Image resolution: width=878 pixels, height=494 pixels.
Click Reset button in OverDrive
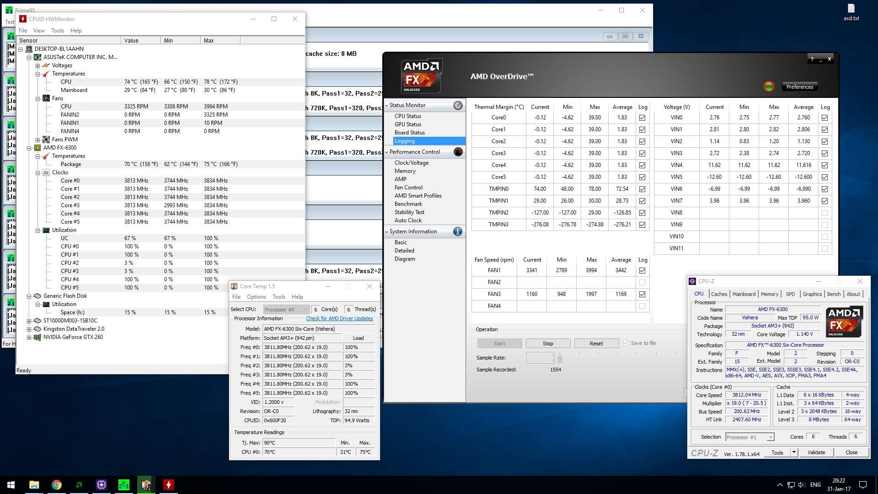click(x=596, y=344)
